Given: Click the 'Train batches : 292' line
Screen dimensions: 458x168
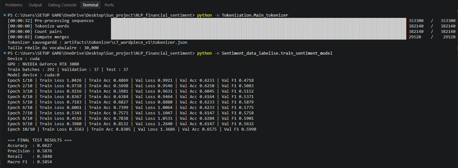Looking at the screenshot, I should tap(68, 69).
